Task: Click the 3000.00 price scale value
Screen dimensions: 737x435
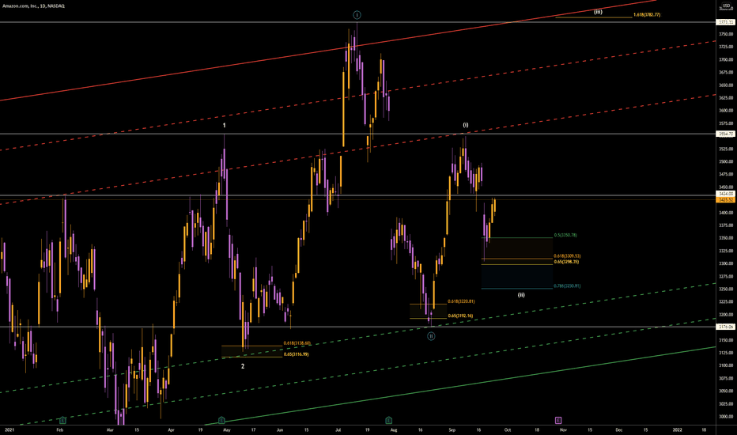Action: pos(726,417)
